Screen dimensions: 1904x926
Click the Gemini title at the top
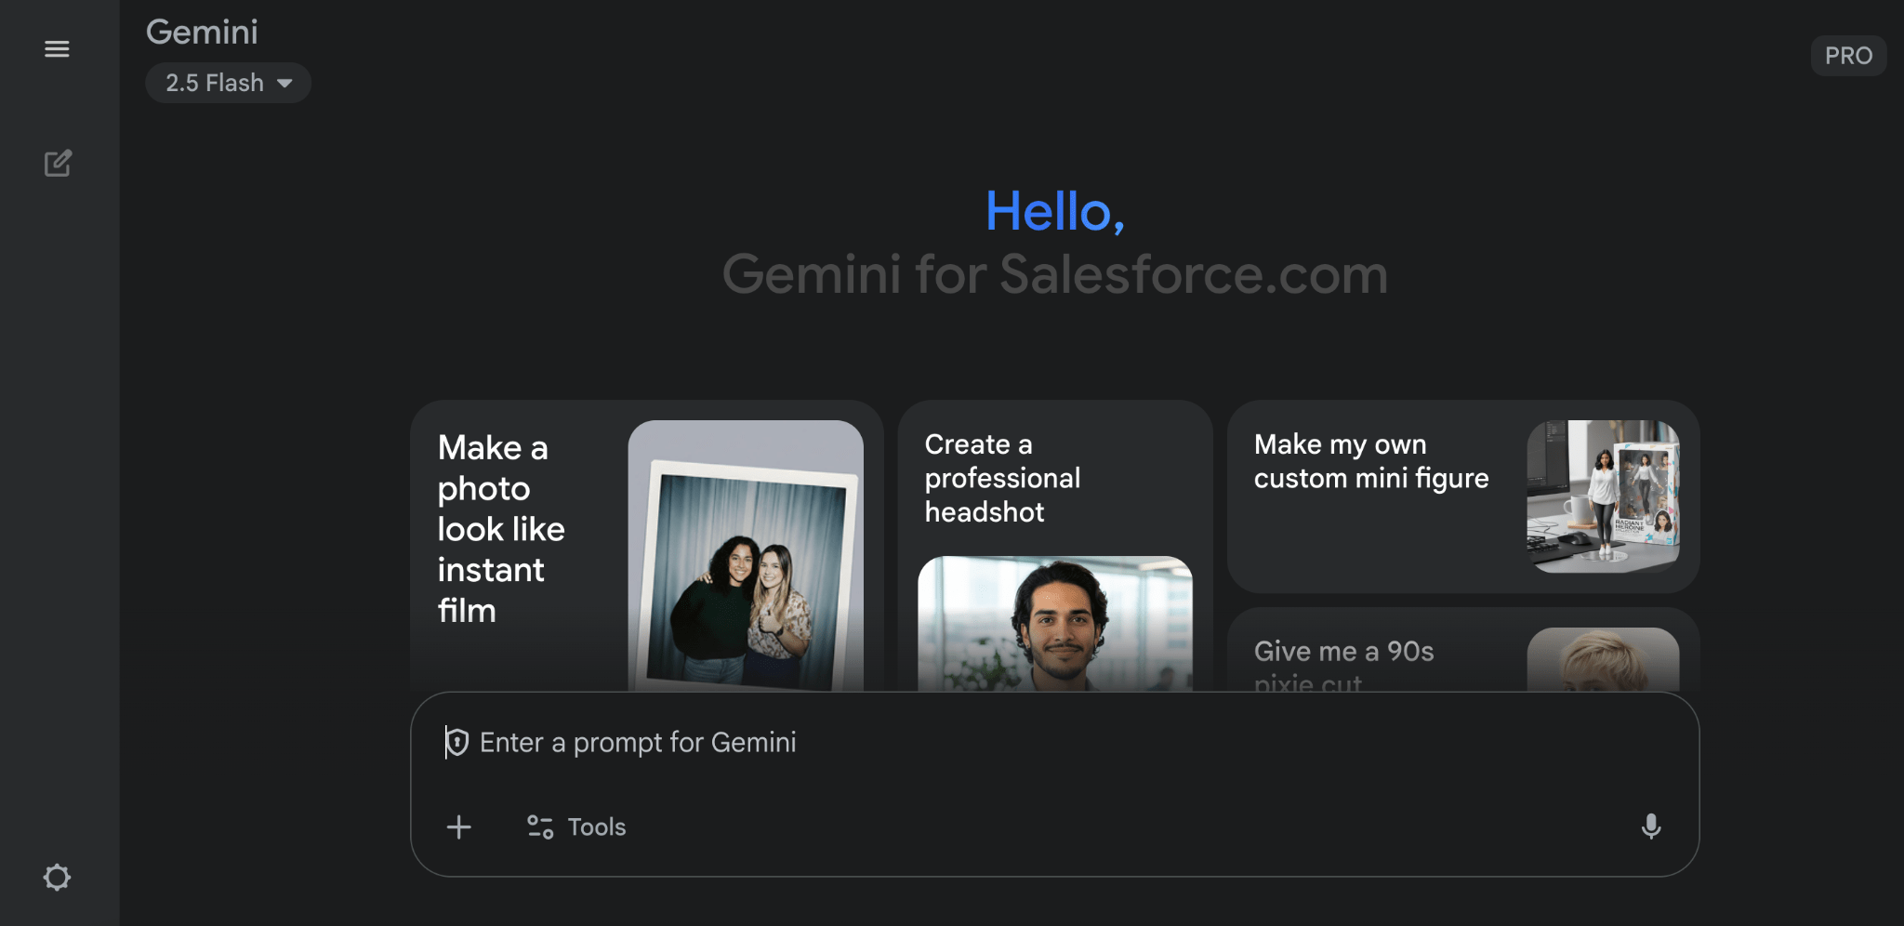(201, 32)
